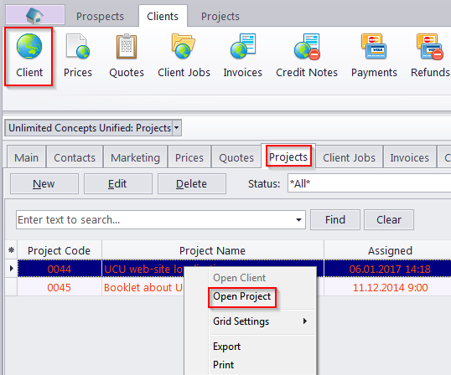Open the Status filter combo box
Screen dimensions: 451x375
pos(369,183)
